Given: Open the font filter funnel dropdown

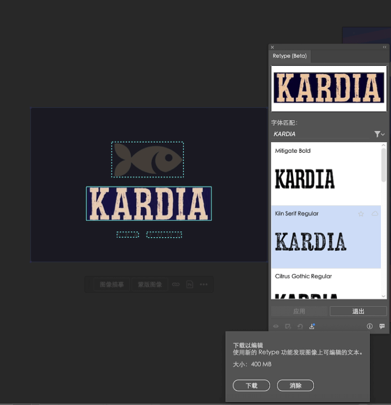Looking at the screenshot, I should 379,134.
